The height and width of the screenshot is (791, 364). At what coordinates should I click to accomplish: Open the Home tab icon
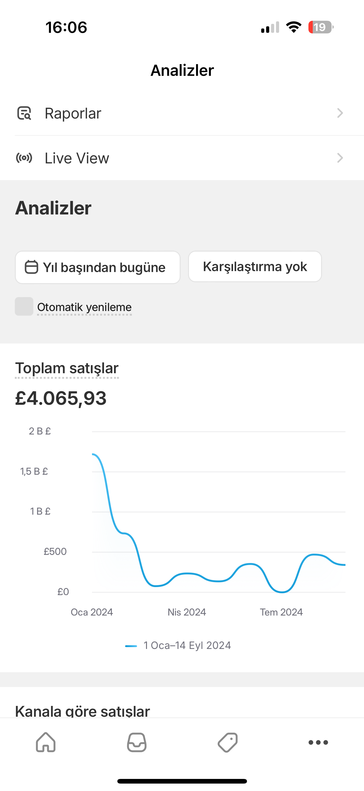point(46,742)
